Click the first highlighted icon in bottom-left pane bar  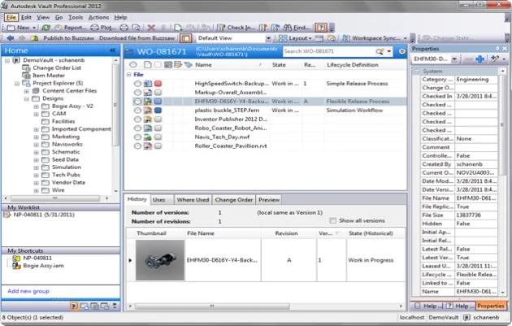click(74, 306)
